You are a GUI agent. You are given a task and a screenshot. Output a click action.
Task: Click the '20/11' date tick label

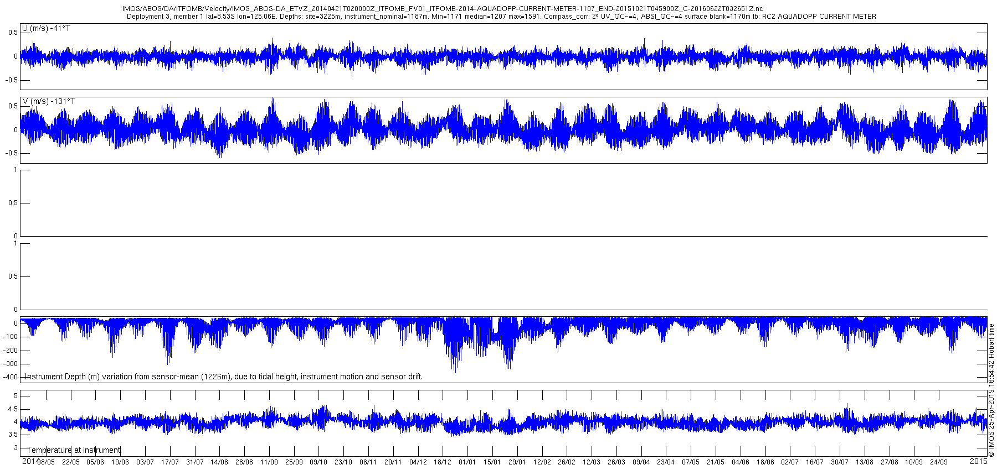393,462
